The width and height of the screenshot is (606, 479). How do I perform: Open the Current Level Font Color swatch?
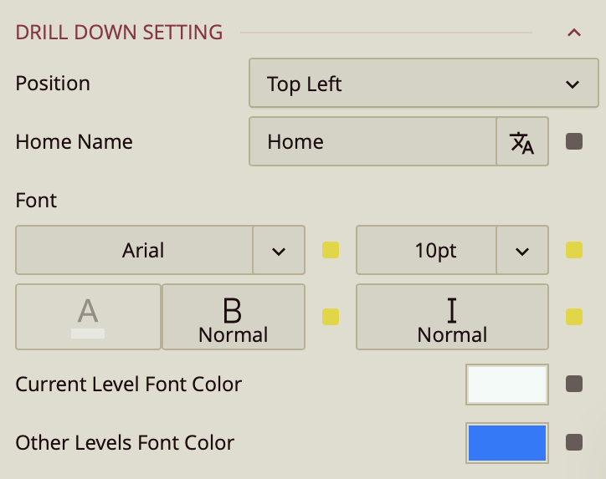506,385
